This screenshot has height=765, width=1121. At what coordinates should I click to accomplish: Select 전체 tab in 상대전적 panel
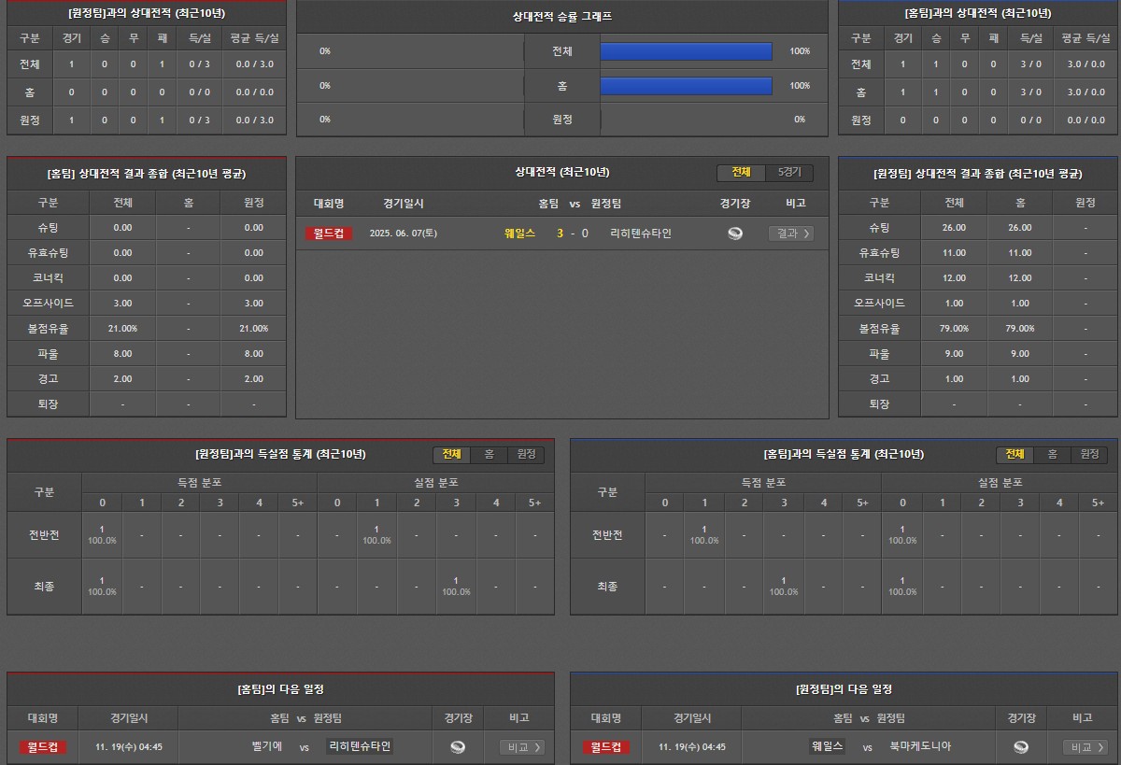pyautogui.click(x=741, y=173)
